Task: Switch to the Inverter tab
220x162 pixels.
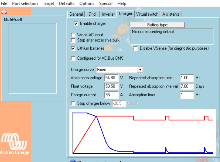Action: 108,14
